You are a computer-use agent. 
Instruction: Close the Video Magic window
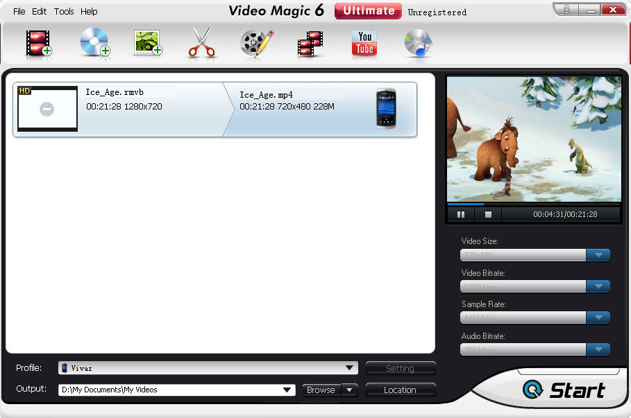pos(613,10)
